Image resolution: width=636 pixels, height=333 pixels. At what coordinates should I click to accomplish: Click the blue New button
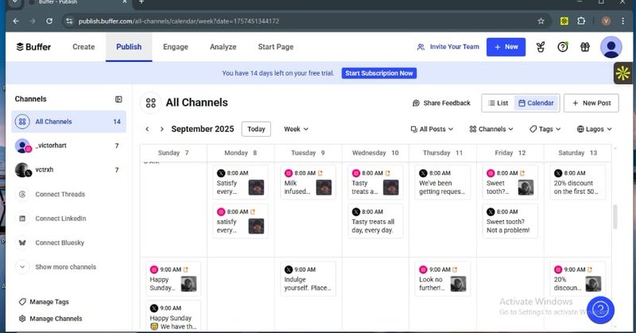(x=506, y=47)
